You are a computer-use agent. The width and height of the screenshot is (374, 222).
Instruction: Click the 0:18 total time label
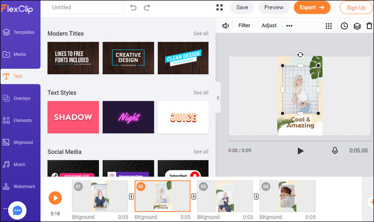pyautogui.click(x=55, y=213)
